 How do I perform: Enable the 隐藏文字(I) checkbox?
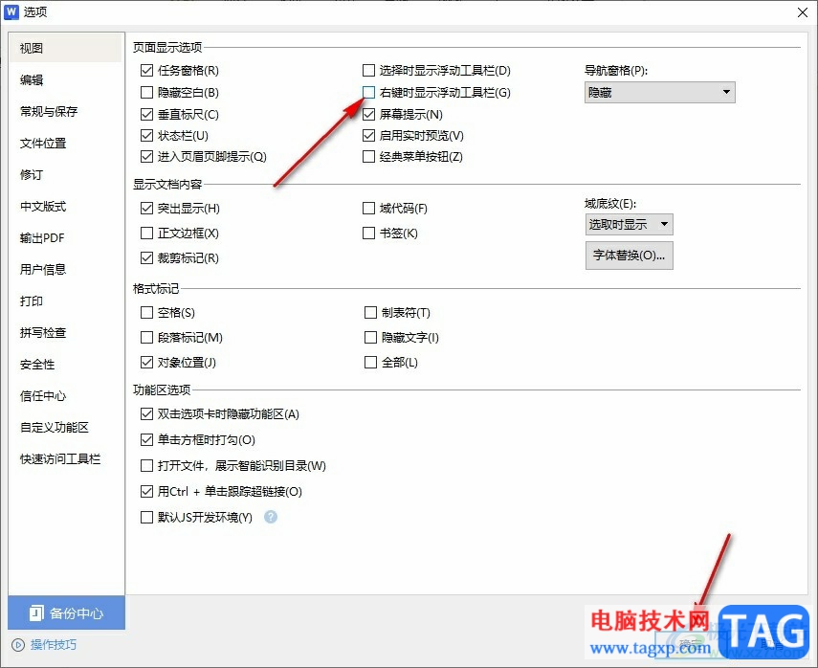coord(370,338)
